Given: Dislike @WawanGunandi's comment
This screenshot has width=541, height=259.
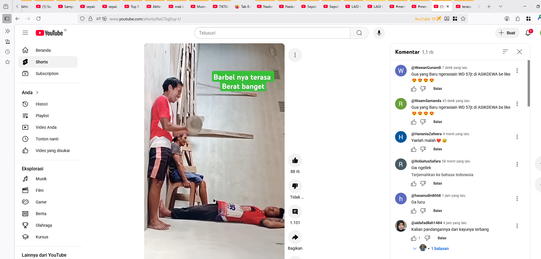Looking at the screenshot, I should pos(423,89).
